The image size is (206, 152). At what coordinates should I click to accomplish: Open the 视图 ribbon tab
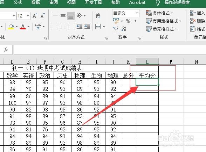point(71,2)
